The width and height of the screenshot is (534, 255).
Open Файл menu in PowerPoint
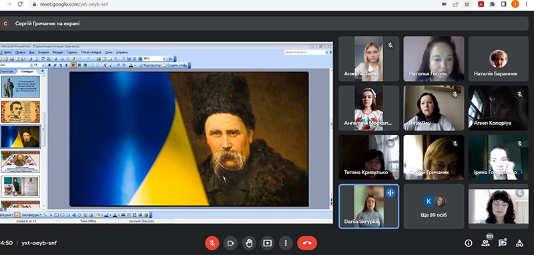8,53
